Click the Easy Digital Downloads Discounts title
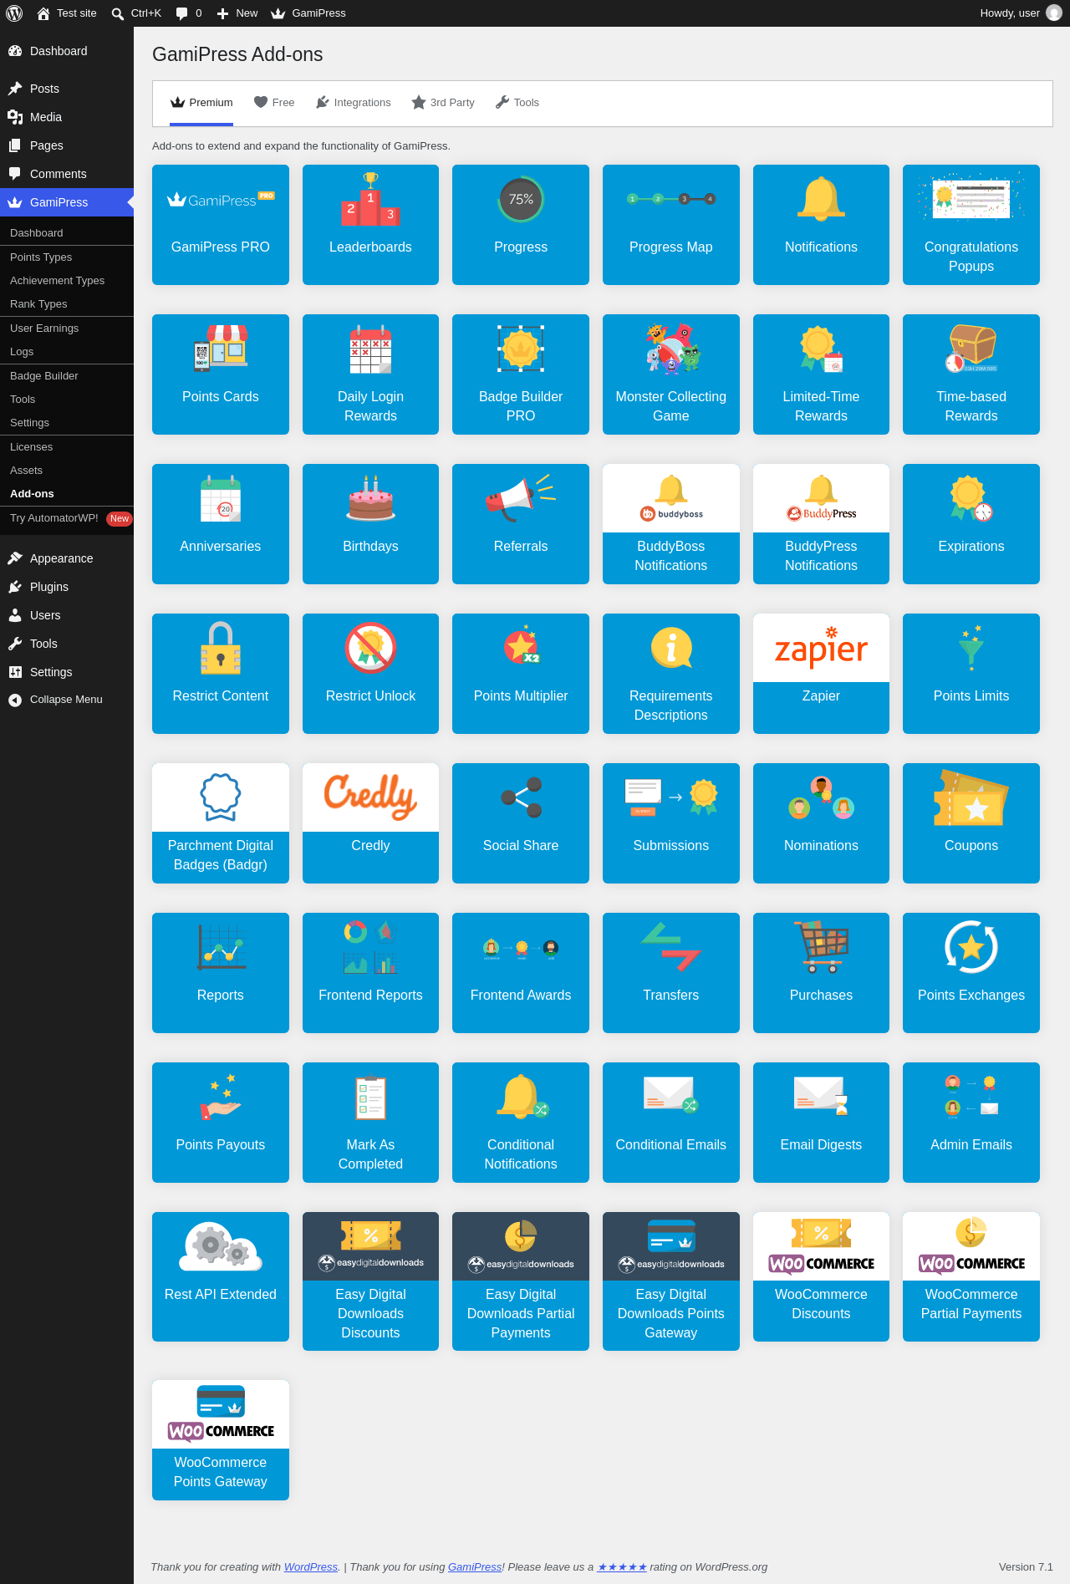Screen dimensions: 1070x1584 click(370, 1313)
